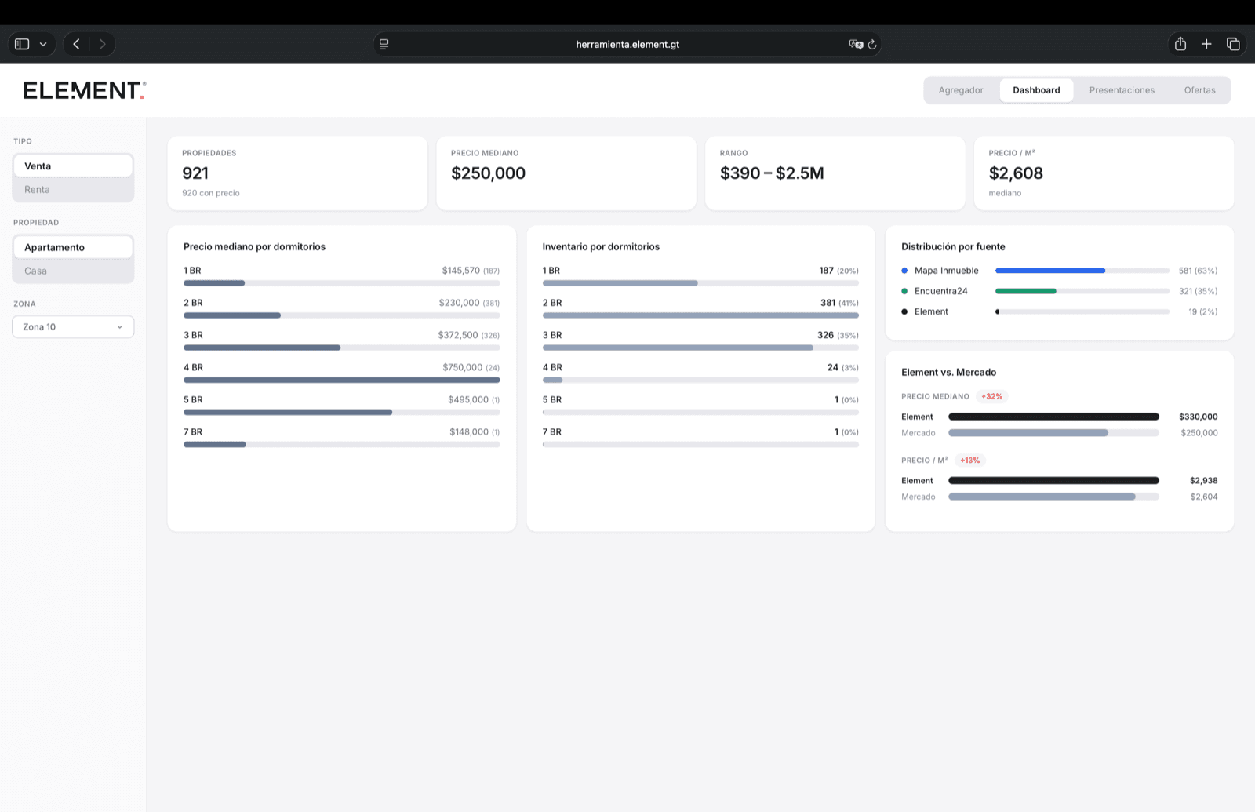Reload the herramienta.element.gt page
The width and height of the screenshot is (1255, 812).
[873, 44]
